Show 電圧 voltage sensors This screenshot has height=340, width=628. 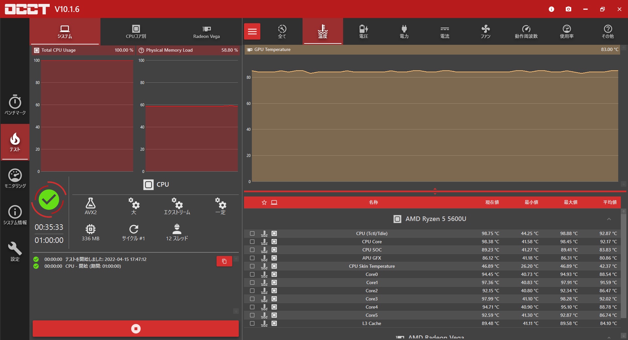point(364,31)
